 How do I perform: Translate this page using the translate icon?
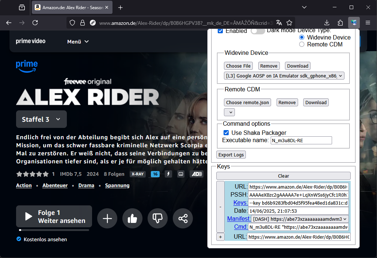click(x=279, y=23)
